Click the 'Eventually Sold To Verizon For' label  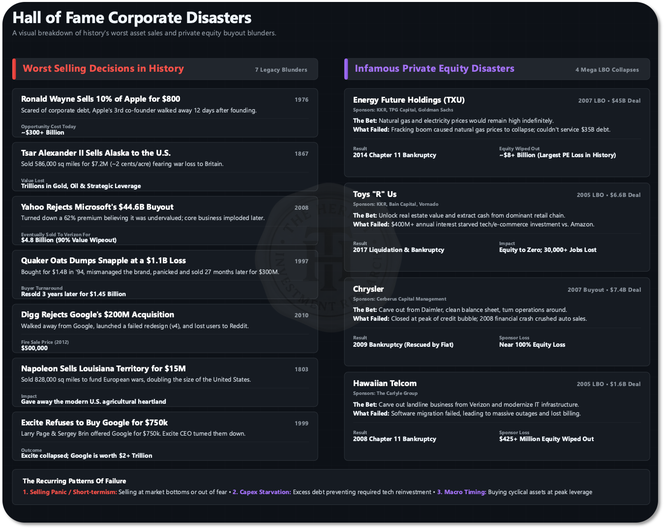click(56, 235)
